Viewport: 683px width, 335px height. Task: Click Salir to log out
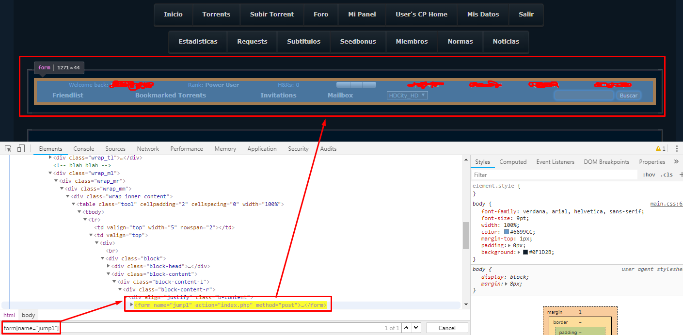pos(526,15)
